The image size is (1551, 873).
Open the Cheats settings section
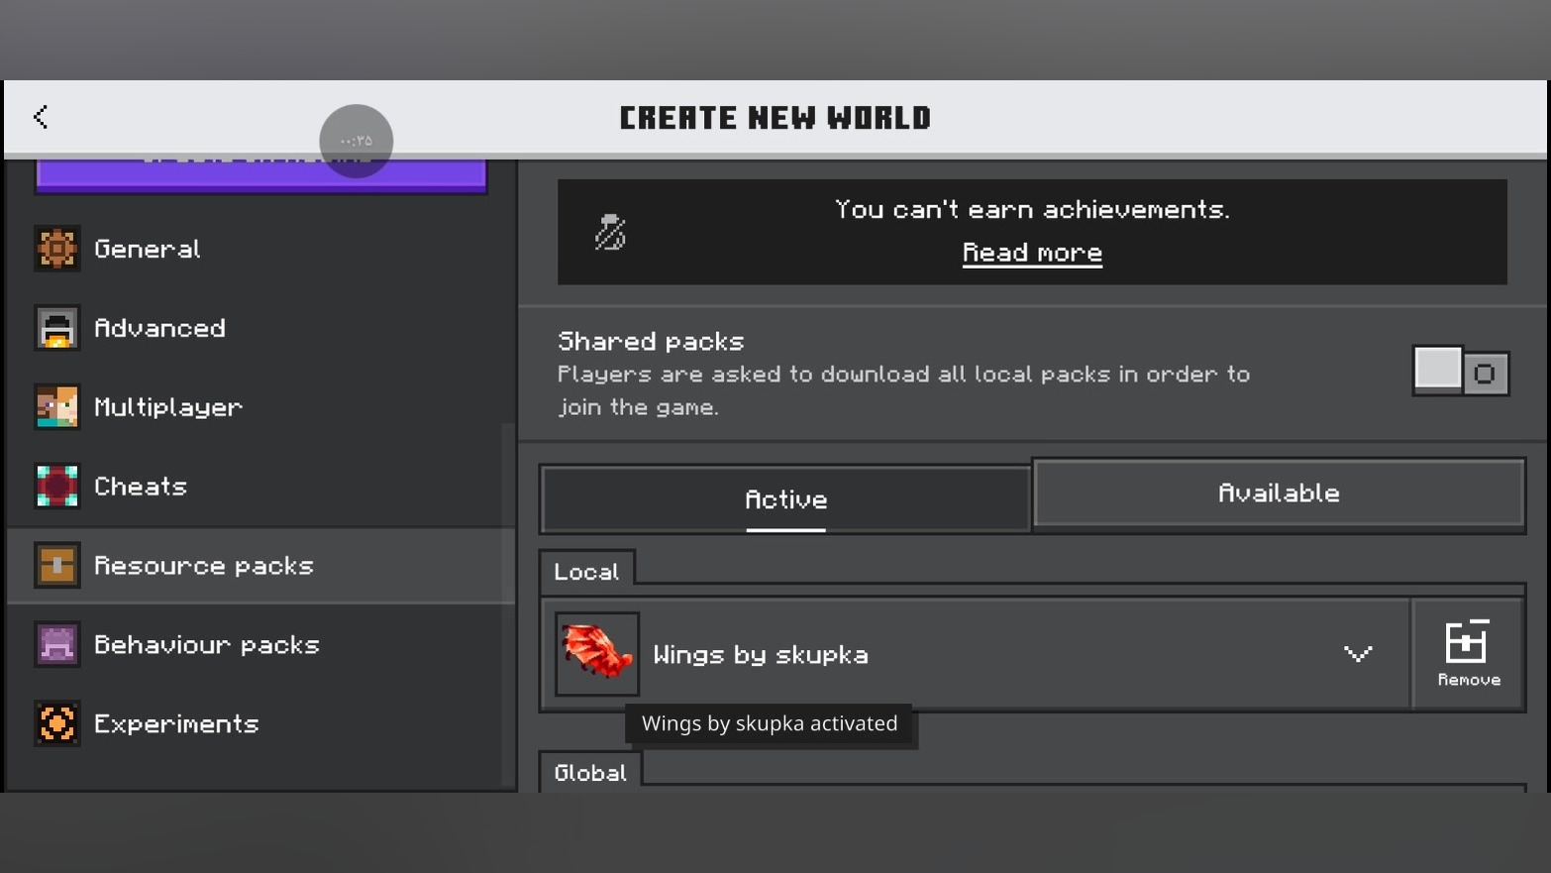tap(260, 487)
